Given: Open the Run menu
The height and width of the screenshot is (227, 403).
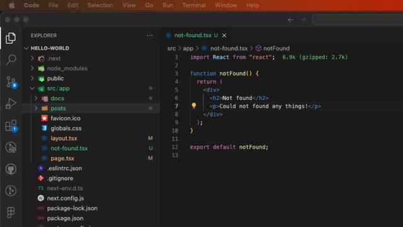Looking at the screenshot, I should tap(167, 6).
